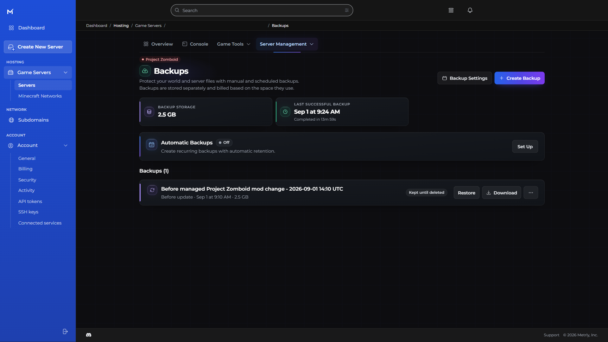Collapse the Account sidebar section chevron
Image resolution: width=608 pixels, height=342 pixels.
66,145
